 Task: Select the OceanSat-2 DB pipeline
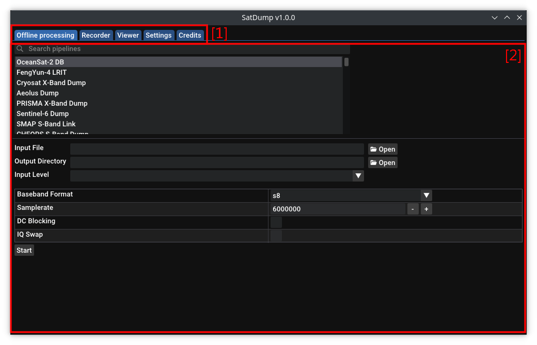tap(179, 62)
